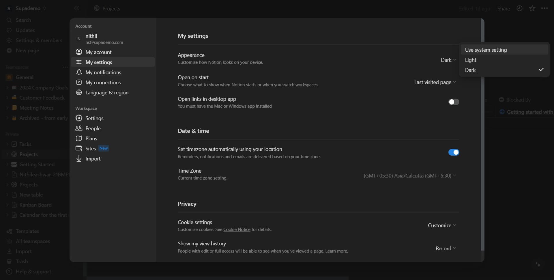Open the Cookie Notice link

(x=237, y=229)
